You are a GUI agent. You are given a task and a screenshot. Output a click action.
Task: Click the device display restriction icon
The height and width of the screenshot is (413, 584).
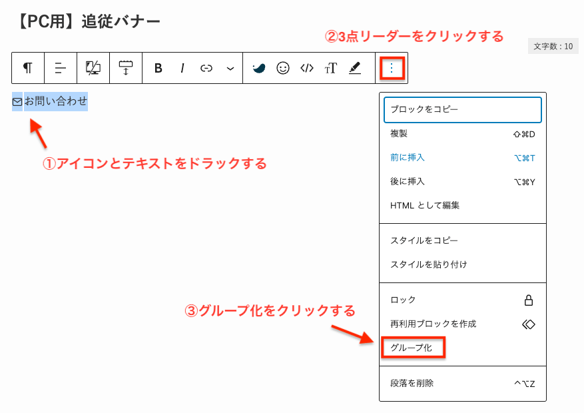click(x=93, y=68)
